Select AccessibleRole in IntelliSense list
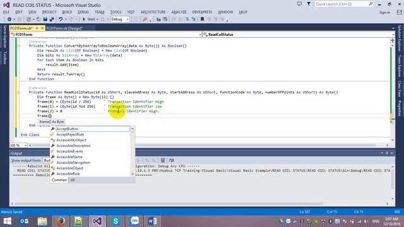 (90, 174)
